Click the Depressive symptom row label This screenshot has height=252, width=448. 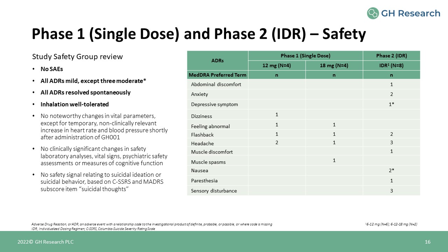(x=214, y=104)
